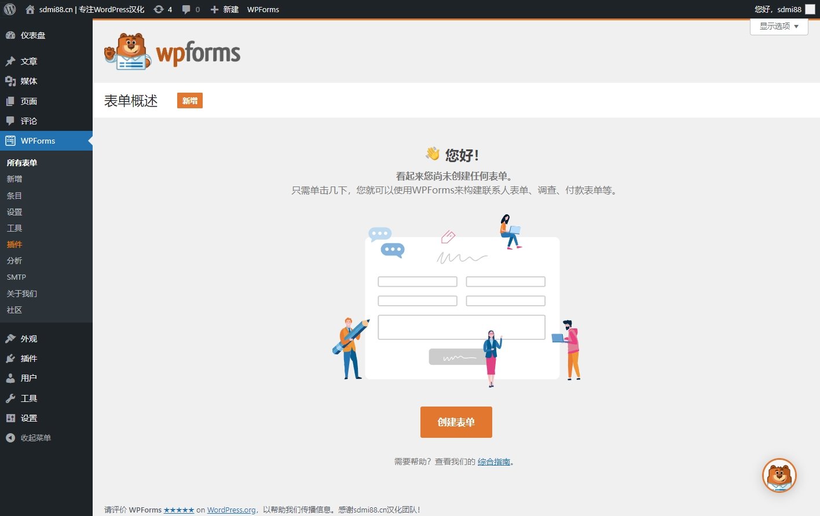Go to SMTP in the WPForms submenu
Viewport: 820px width, 516px height.
tap(16, 277)
